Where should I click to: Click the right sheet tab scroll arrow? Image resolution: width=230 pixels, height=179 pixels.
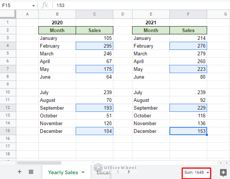point(129,172)
